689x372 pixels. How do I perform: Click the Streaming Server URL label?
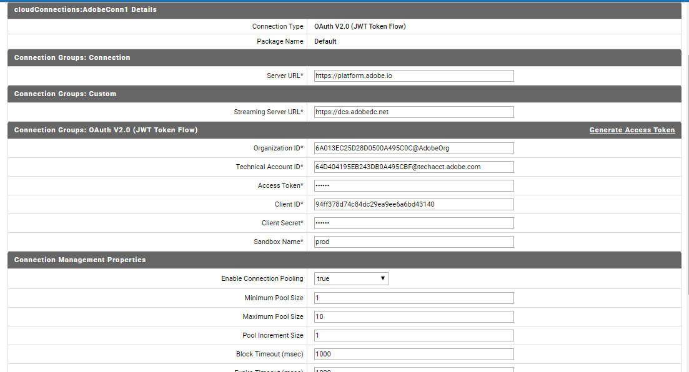pyautogui.click(x=269, y=112)
